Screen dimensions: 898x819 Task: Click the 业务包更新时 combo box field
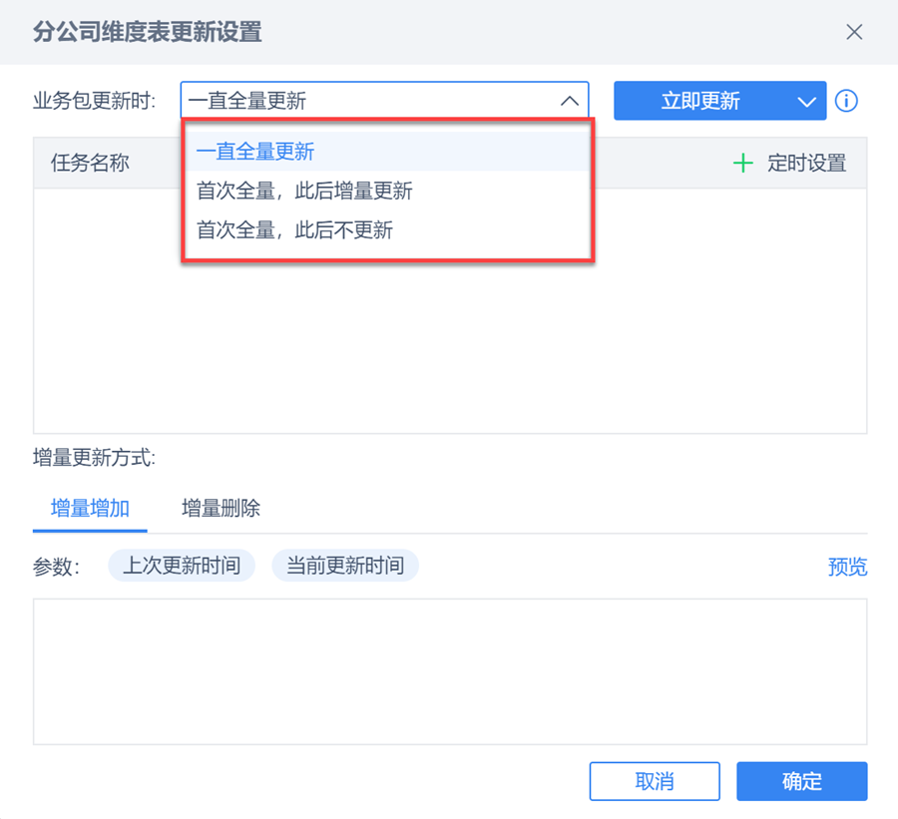tap(369, 101)
